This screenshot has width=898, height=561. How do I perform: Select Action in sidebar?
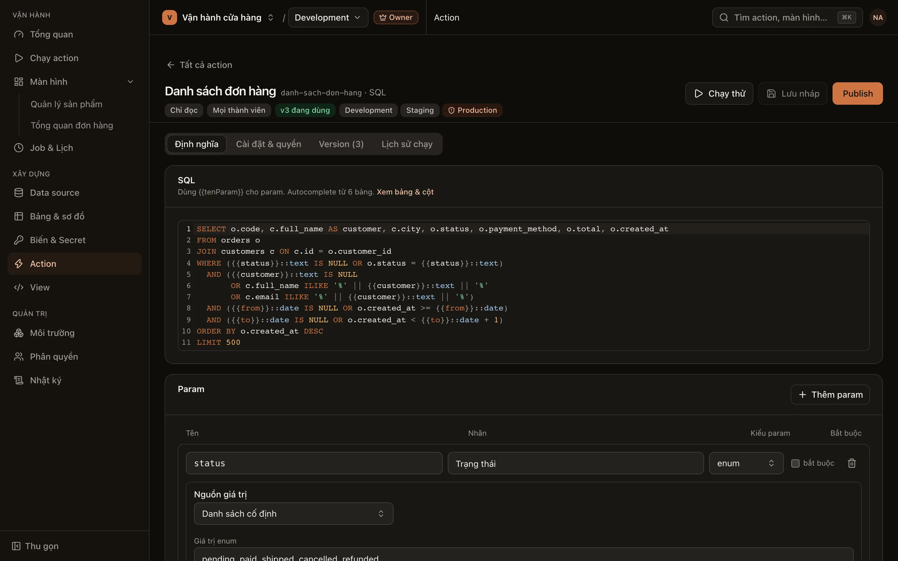(x=74, y=264)
